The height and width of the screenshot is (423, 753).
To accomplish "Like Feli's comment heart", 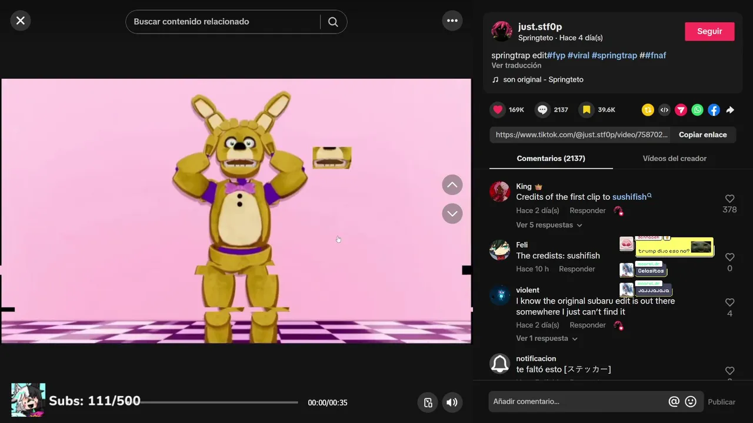I will coord(729,257).
